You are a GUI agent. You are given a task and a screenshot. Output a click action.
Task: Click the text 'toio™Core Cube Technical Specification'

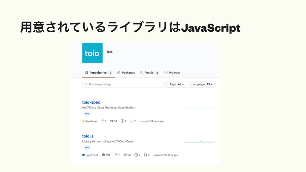tap(109, 107)
